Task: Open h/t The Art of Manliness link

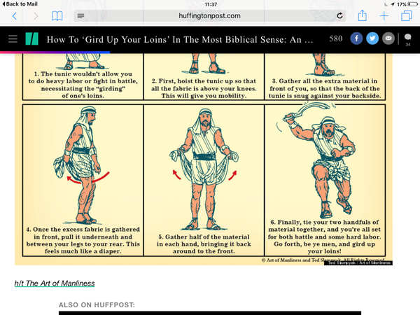Action: [x=55, y=283]
